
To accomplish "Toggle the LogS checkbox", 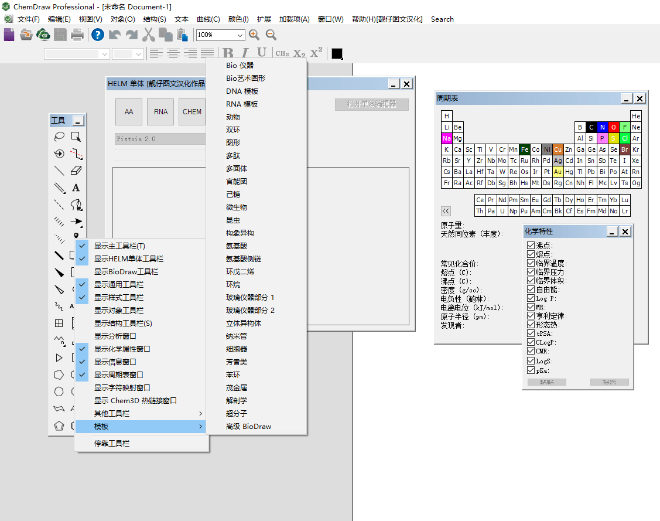I will tap(531, 360).
